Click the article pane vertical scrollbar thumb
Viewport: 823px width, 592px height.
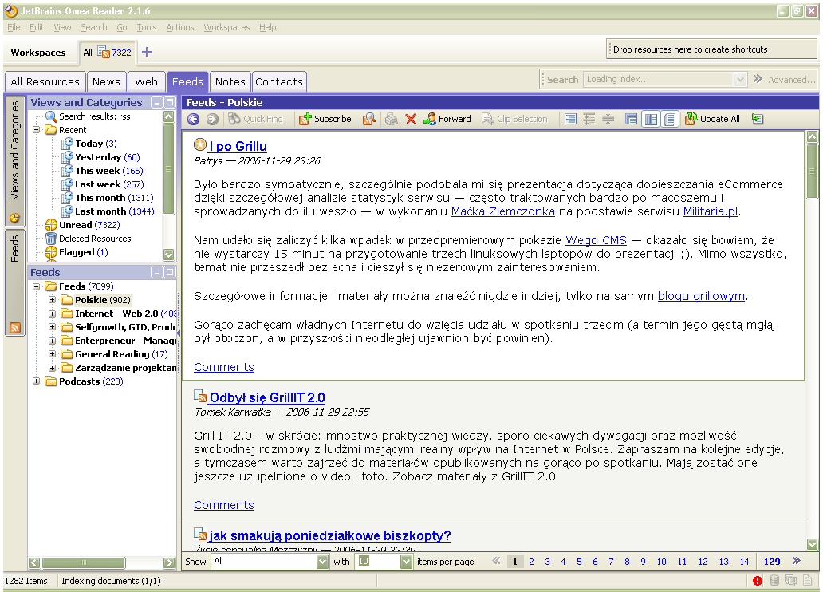click(812, 172)
